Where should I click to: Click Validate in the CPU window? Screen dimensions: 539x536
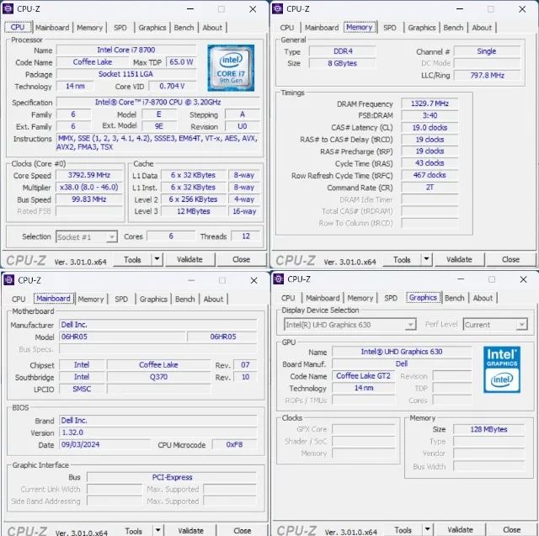(x=189, y=260)
